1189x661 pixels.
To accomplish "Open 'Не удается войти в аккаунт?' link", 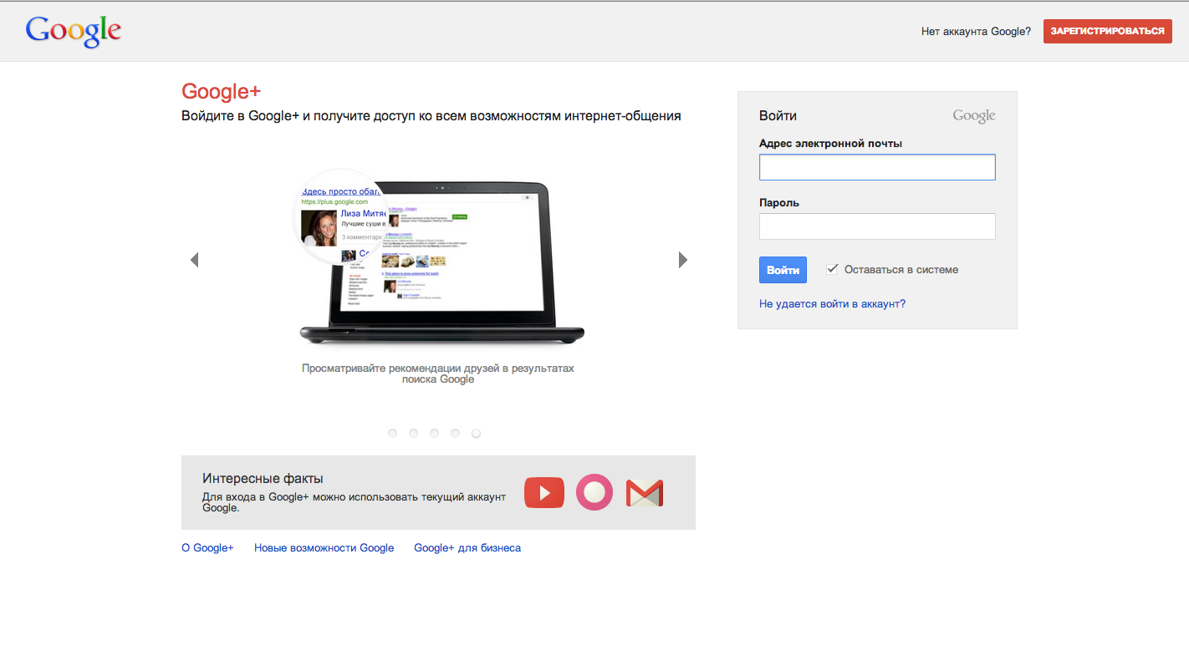I will tap(832, 304).
